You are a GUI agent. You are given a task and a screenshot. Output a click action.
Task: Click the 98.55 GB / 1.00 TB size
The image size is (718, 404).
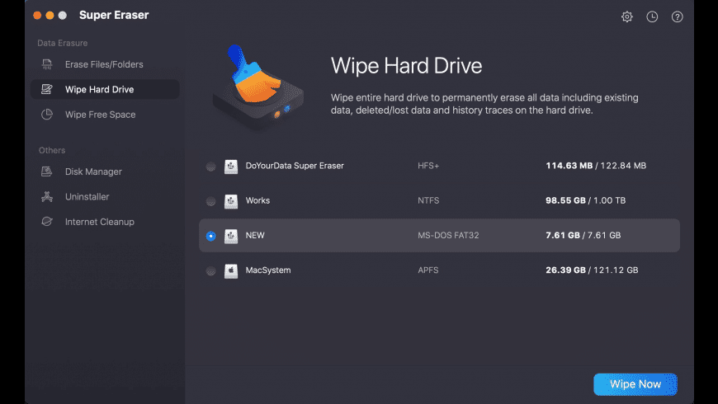585,200
